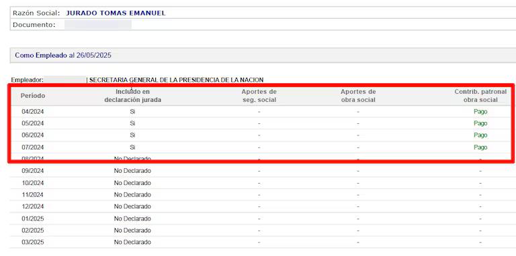Select period 04/2024
Screen dimensions: 516x256
click(x=33, y=112)
